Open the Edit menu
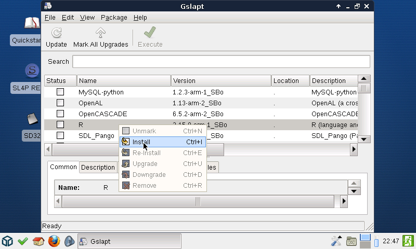Viewport: 416px width, 249px height. tap(68, 18)
